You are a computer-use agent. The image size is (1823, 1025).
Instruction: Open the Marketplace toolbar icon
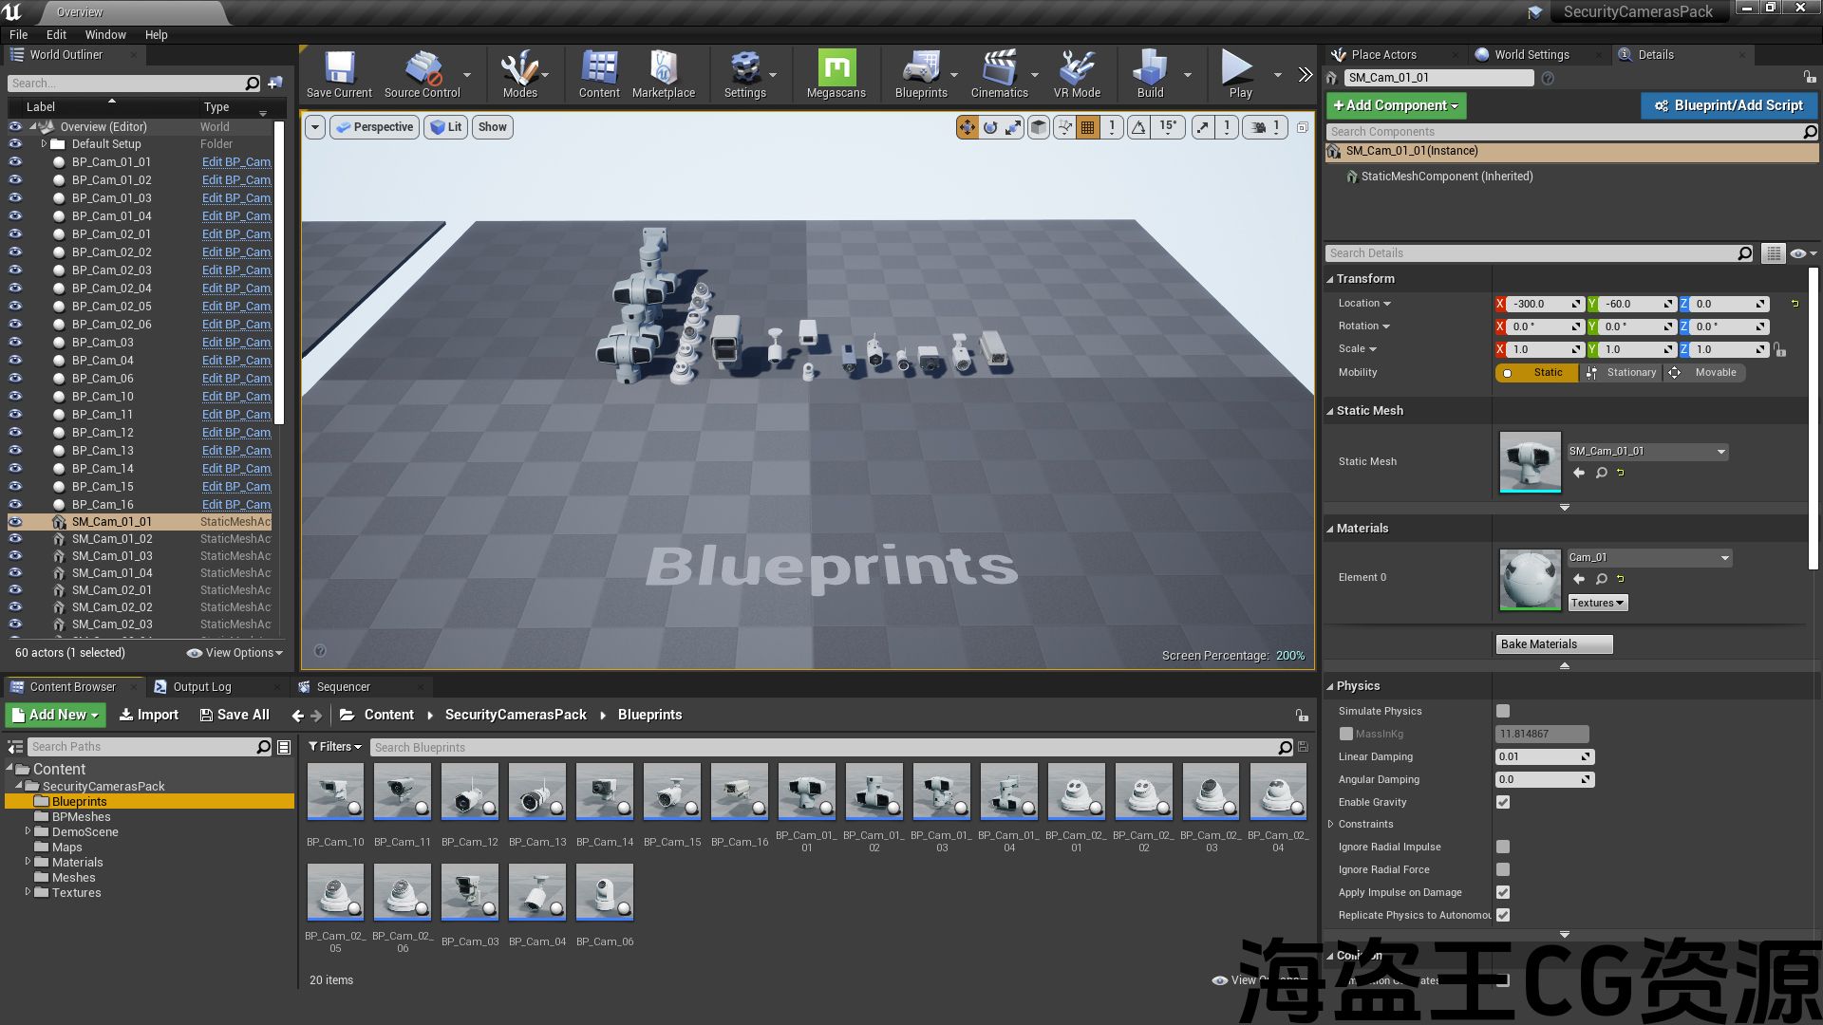[x=663, y=74]
